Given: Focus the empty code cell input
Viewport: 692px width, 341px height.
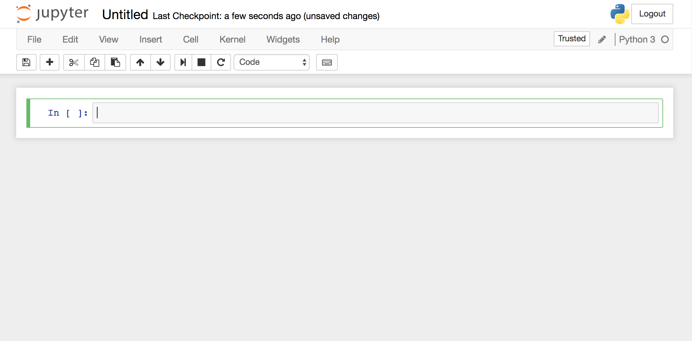Looking at the screenshot, I should [375, 113].
